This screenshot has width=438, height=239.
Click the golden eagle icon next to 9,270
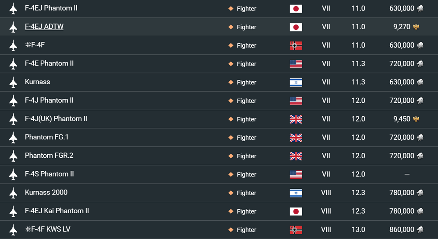pyautogui.click(x=416, y=27)
